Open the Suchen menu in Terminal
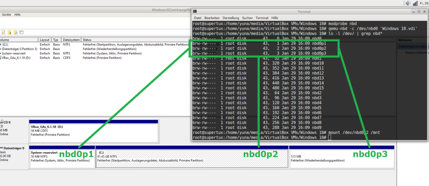This screenshot has width=429, height=186. tap(247, 18)
